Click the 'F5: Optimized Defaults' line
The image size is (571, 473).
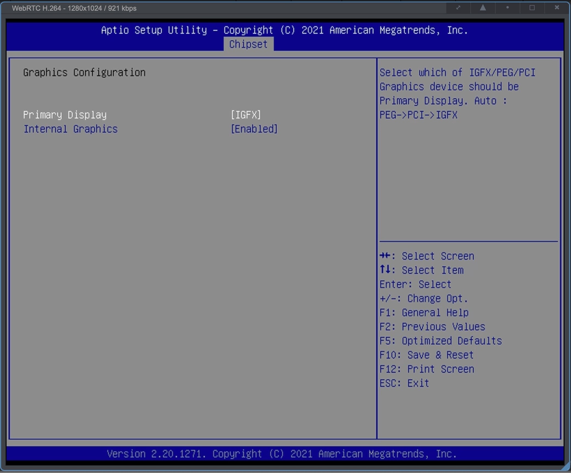point(441,341)
